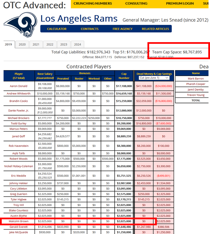Viewport: 210px width, 234px height.
Task: Click Defense: $87,237,152 text
Action: (x=129, y=57)
